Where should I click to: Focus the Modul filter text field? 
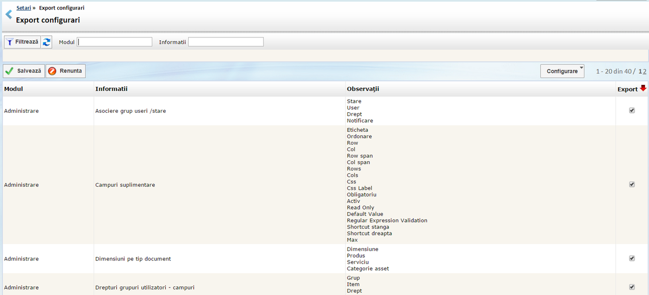pyautogui.click(x=115, y=42)
